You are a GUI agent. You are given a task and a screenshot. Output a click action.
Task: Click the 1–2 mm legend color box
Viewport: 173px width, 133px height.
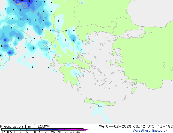coord(17,129)
